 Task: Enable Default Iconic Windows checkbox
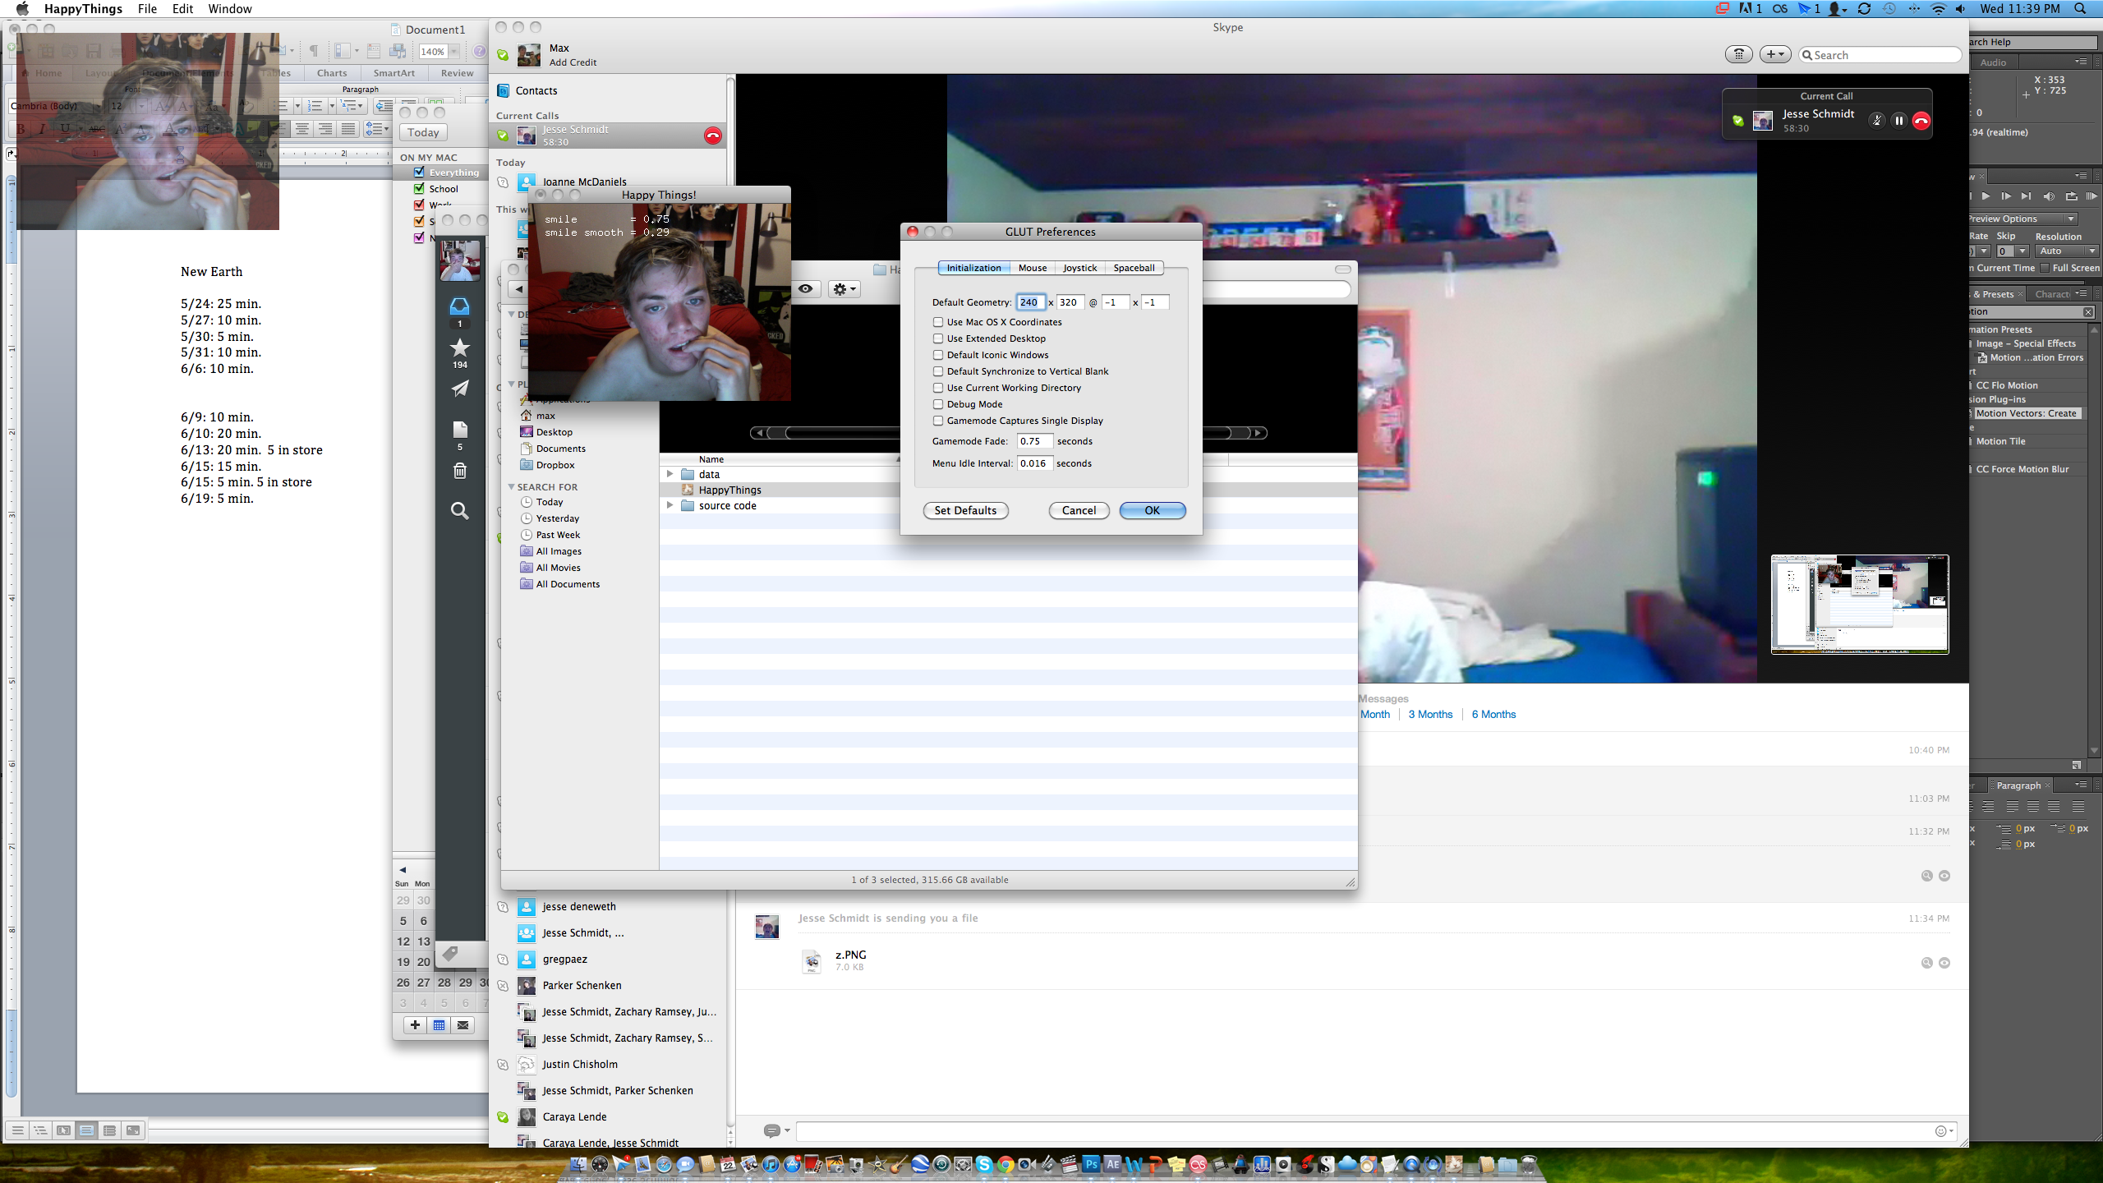937,355
